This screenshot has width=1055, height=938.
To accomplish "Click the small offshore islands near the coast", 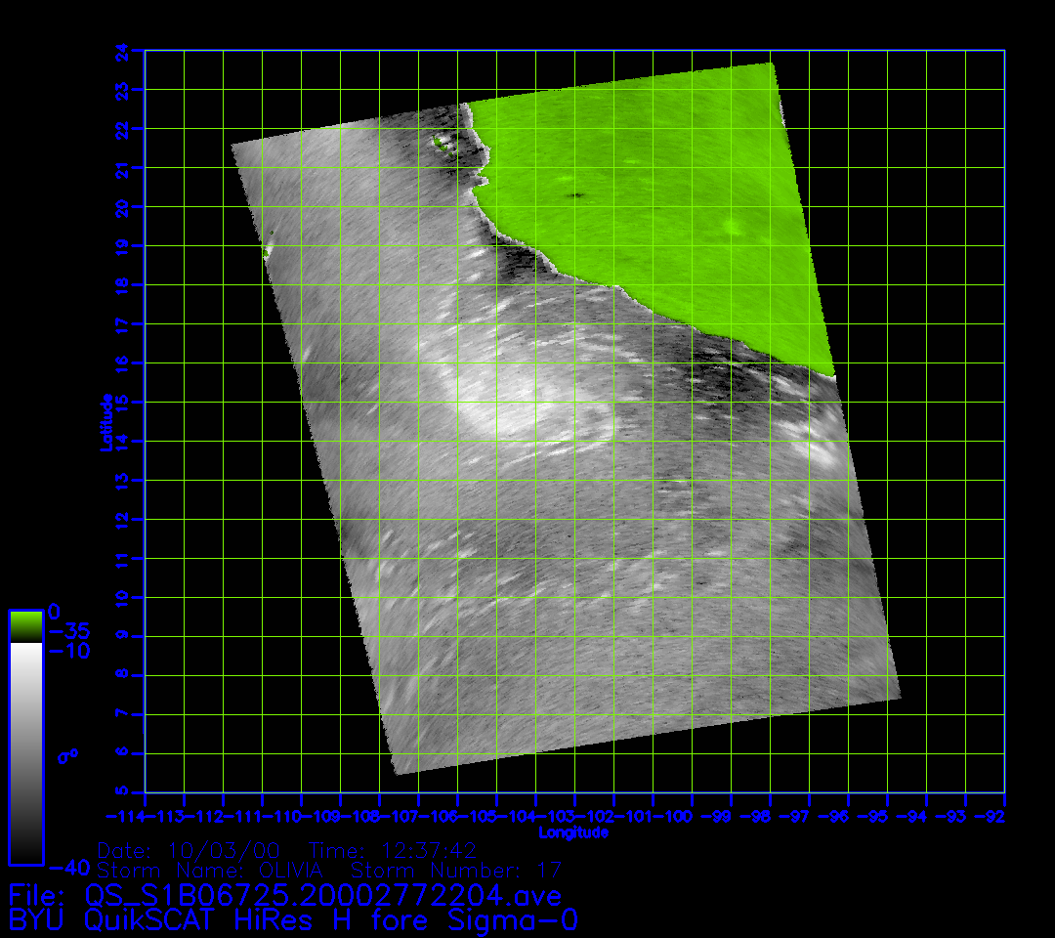I will pyautogui.click(x=446, y=146).
